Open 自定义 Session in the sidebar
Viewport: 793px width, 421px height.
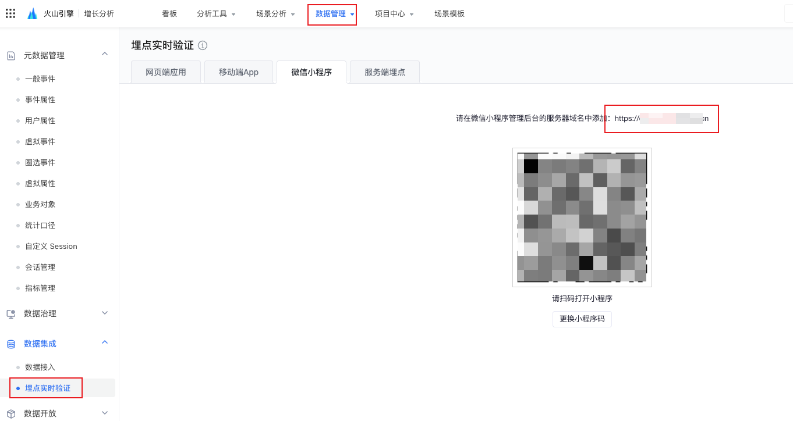coord(51,247)
